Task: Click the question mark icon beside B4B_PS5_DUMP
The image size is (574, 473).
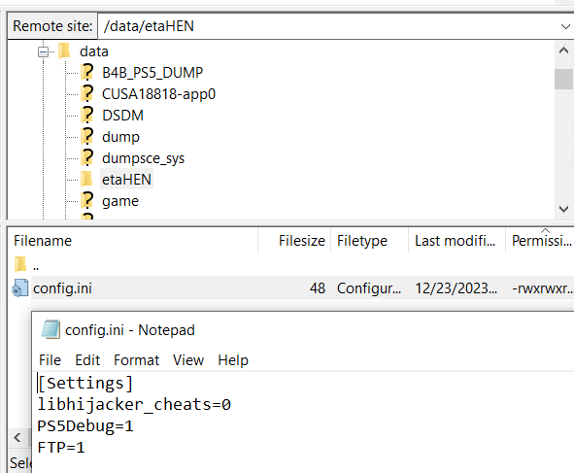Action: [87, 72]
